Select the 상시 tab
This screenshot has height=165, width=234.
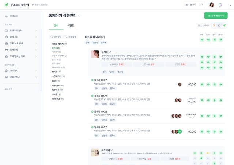tap(56, 25)
